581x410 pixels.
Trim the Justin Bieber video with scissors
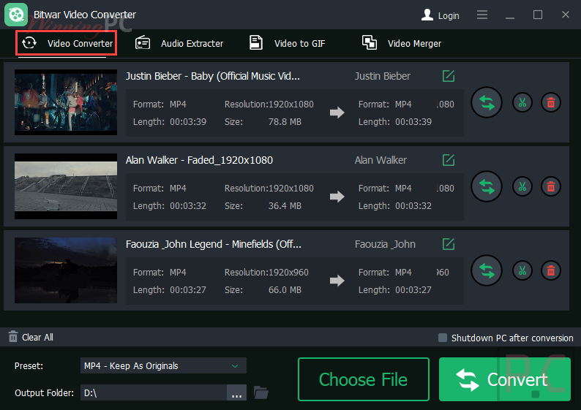[522, 102]
